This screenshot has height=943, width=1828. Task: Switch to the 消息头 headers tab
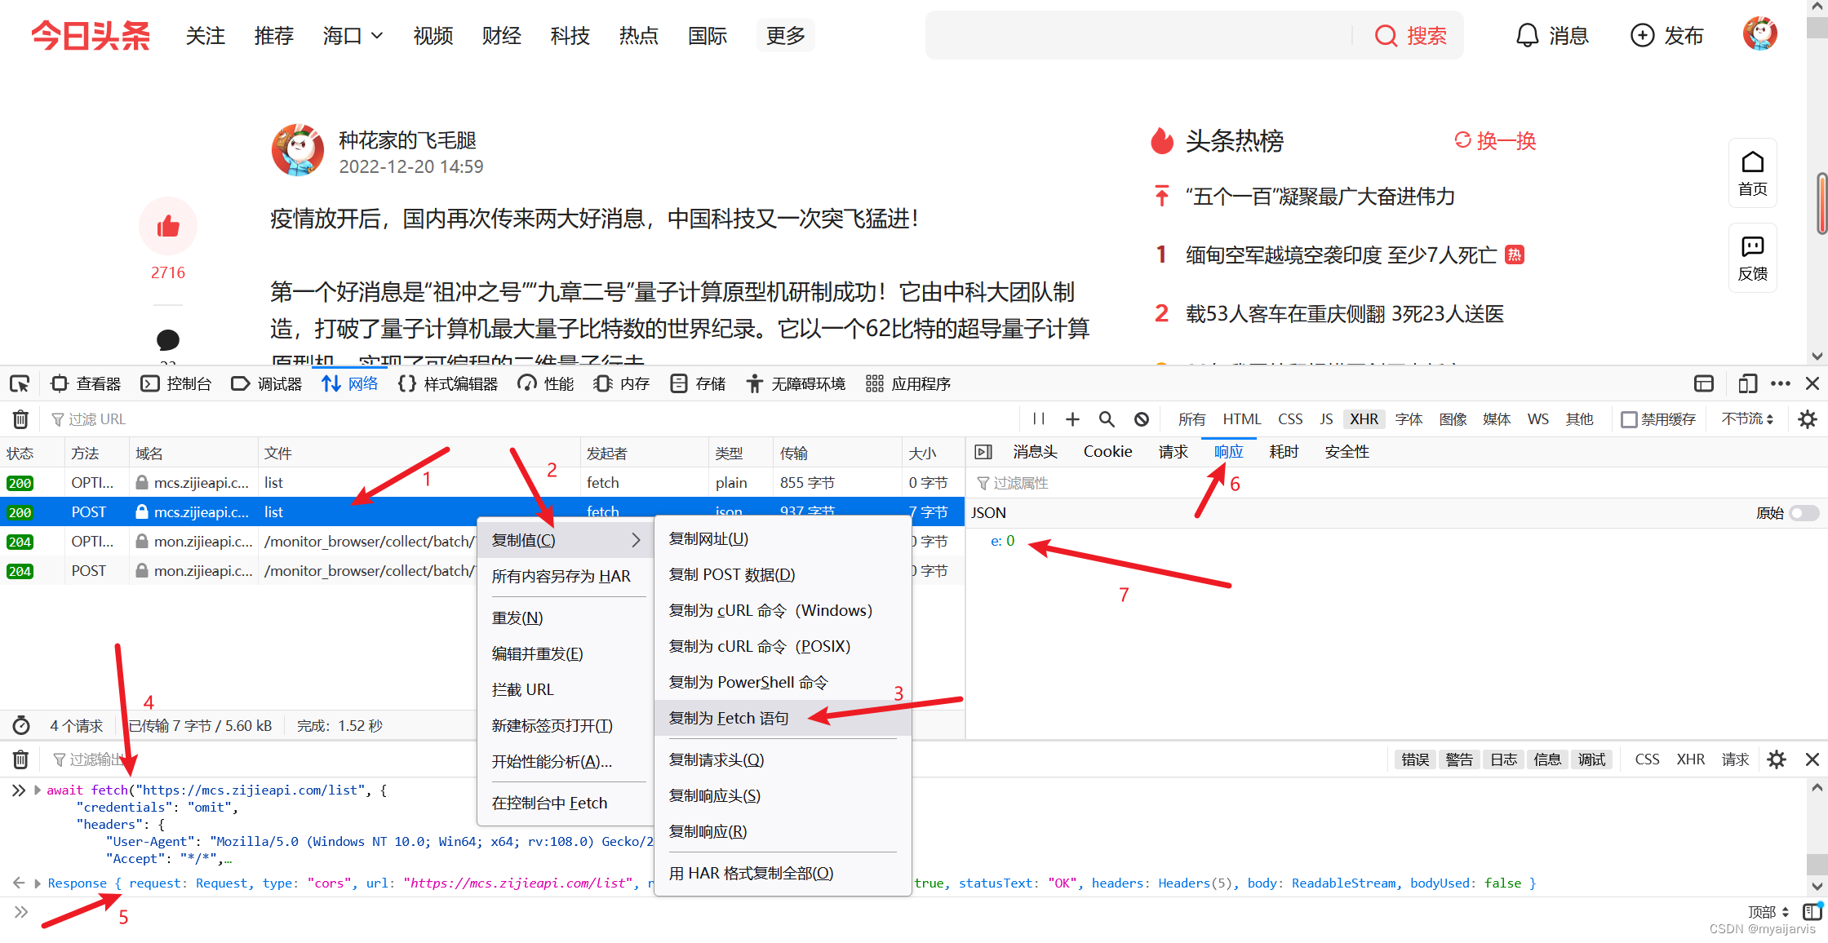pyautogui.click(x=1035, y=452)
